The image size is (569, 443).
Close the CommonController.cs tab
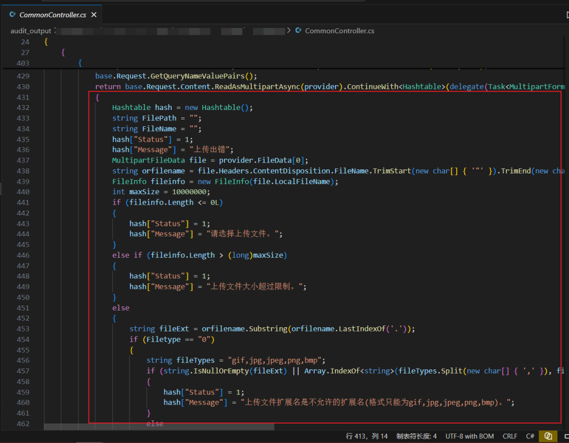tap(94, 15)
